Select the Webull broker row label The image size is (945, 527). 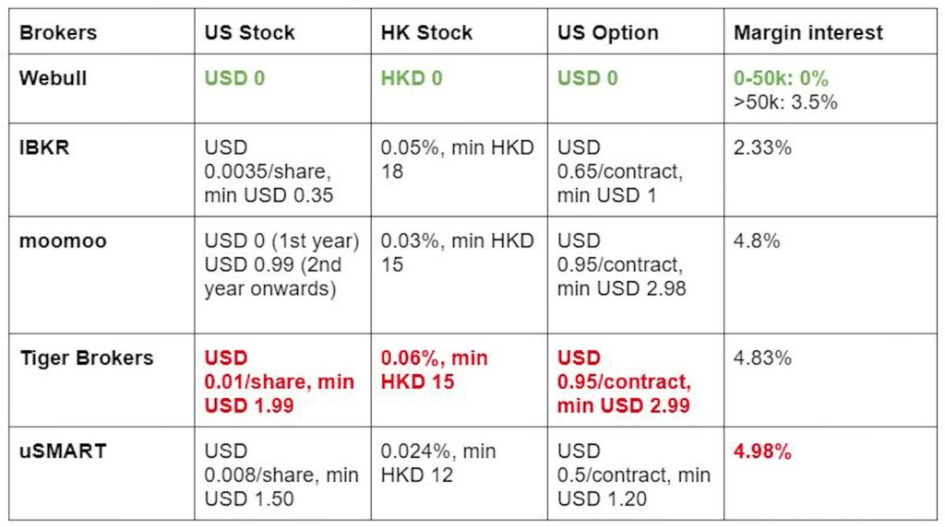(x=54, y=78)
